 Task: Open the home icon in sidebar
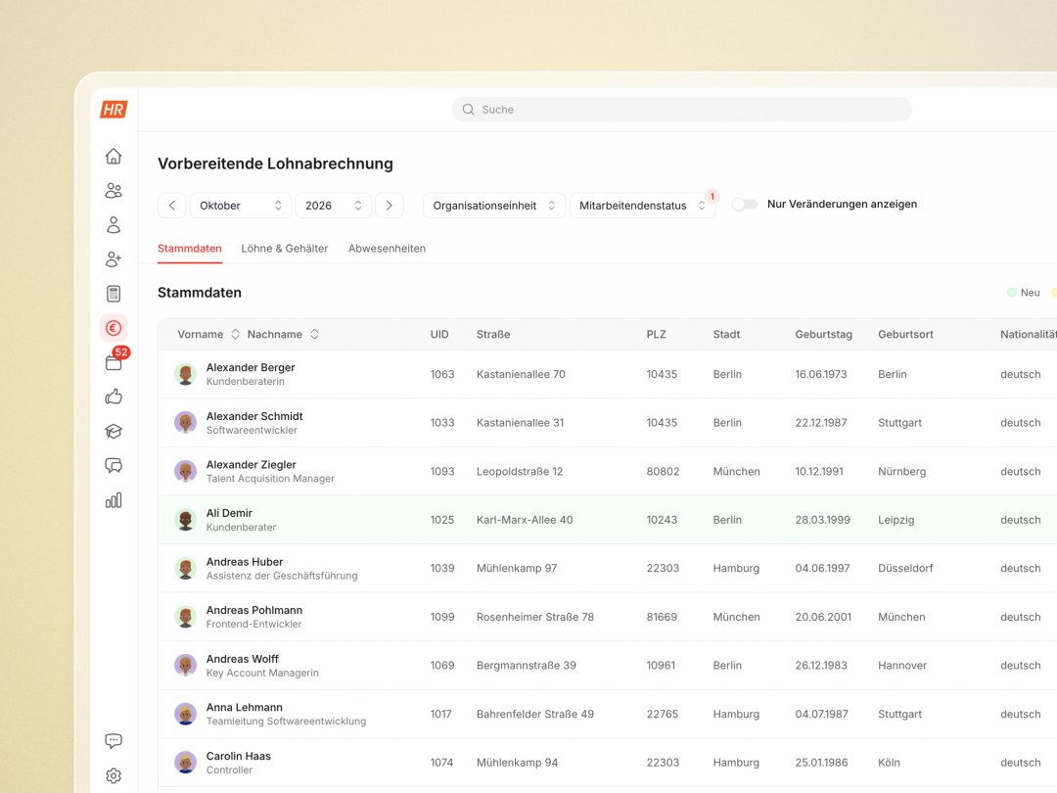114,156
